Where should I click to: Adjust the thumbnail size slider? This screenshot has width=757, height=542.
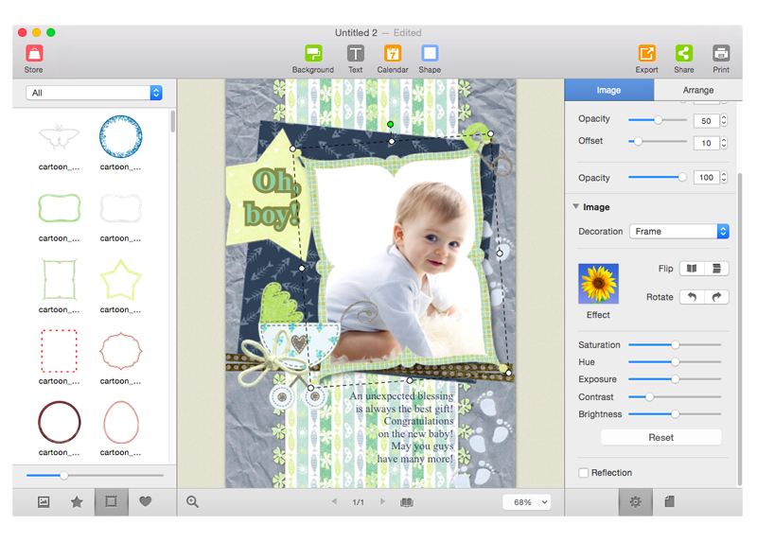click(95, 476)
